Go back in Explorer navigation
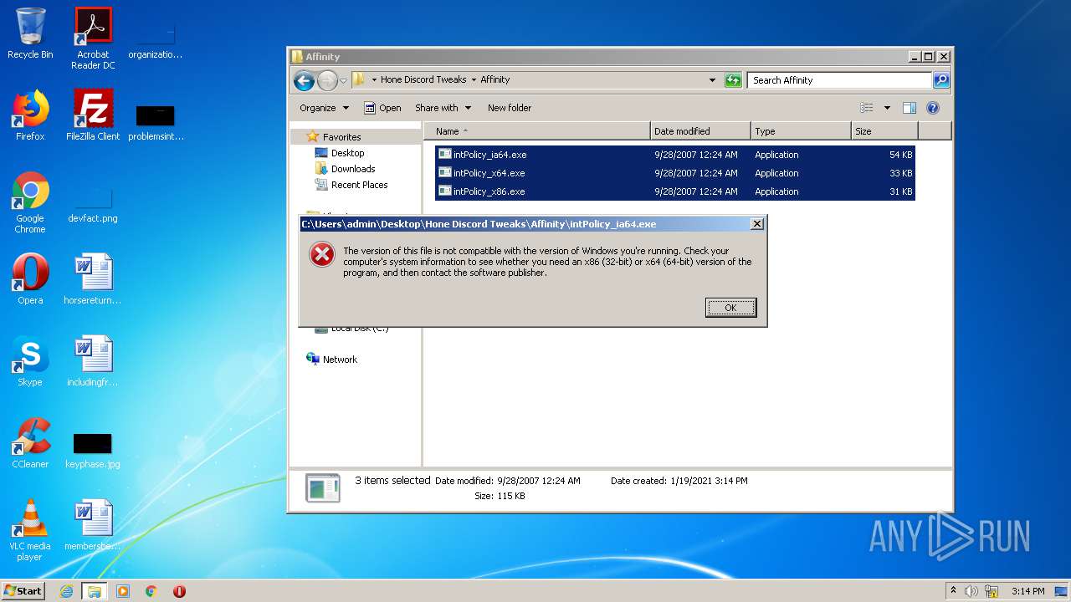The image size is (1071, 602). click(305, 80)
